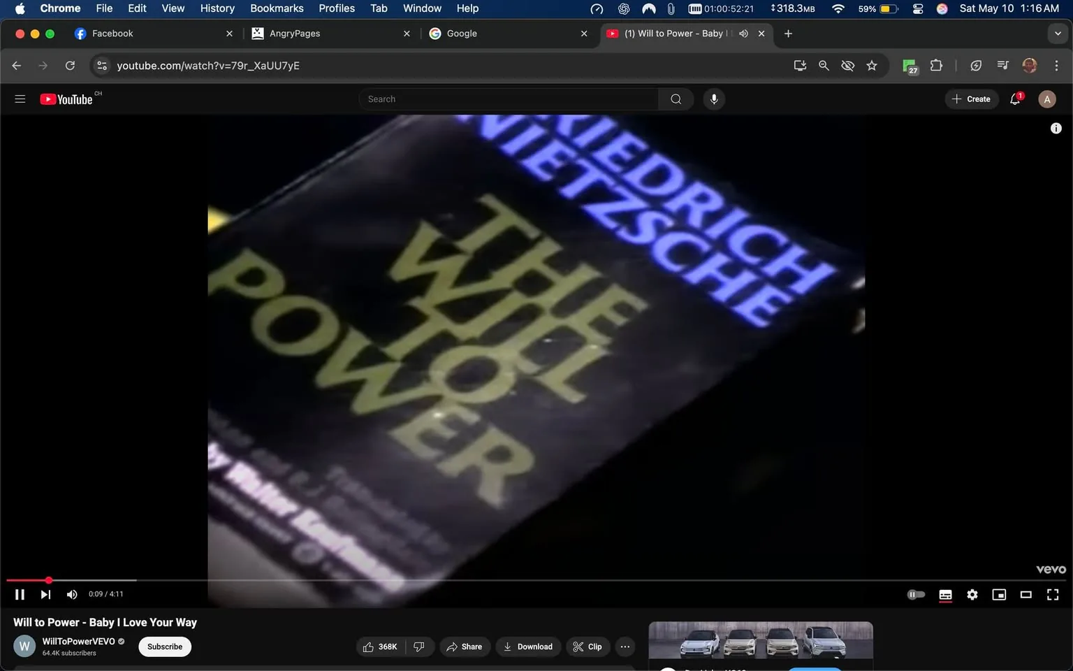This screenshot has height=671, width=1073.
Task: Pause the playing video
Action: tap(20, 594)
